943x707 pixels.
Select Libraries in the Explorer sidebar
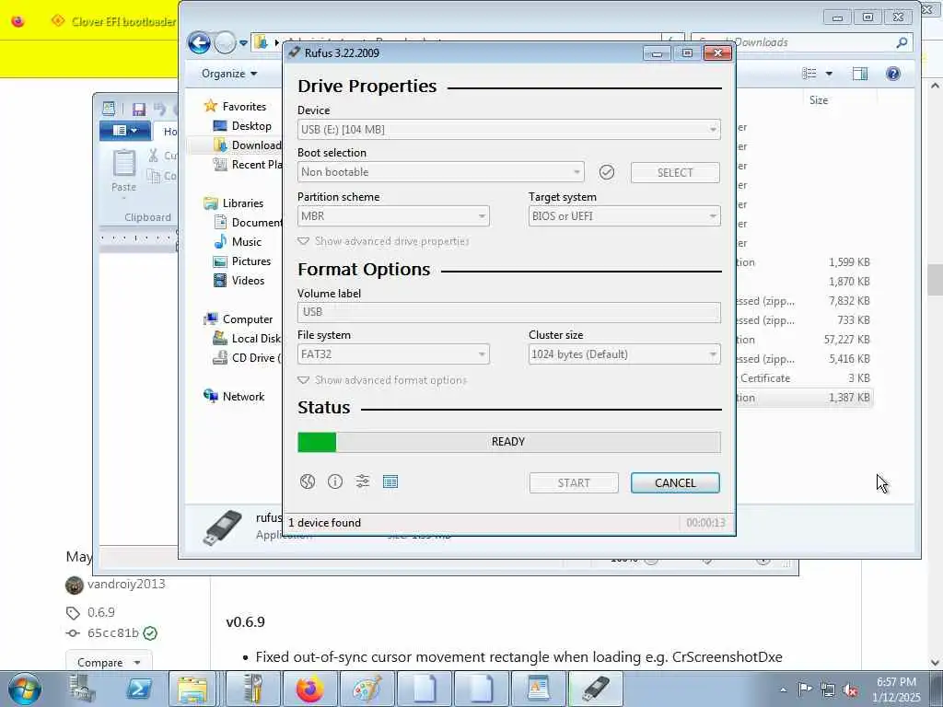[x=235, y=203]
